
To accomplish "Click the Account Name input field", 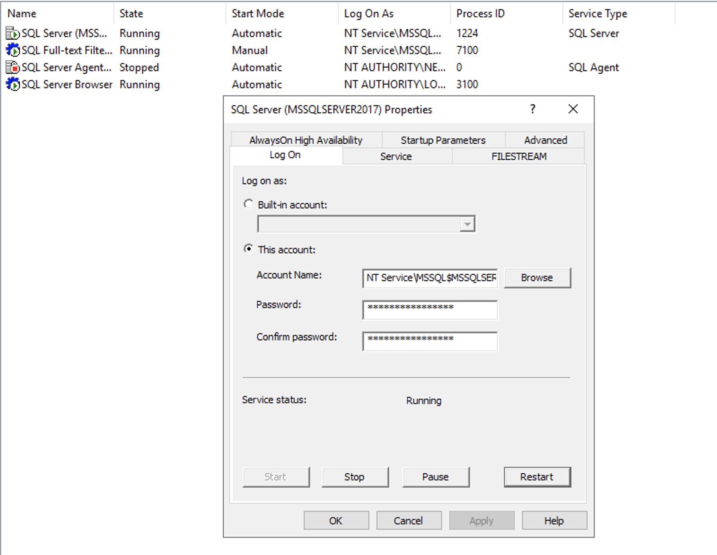I will tap(430, 278).
